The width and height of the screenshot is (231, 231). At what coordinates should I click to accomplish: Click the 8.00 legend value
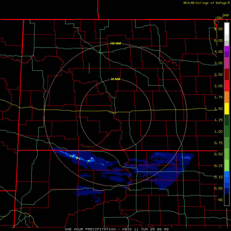click(x=218, y=29)
